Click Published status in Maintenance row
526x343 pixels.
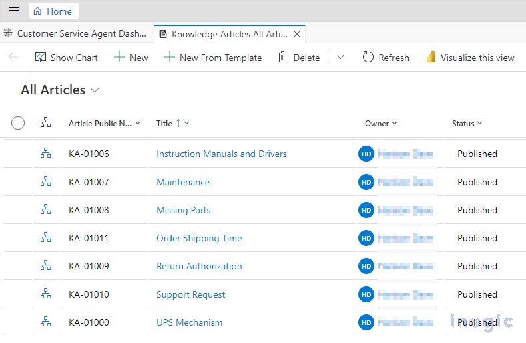point(477,182)
